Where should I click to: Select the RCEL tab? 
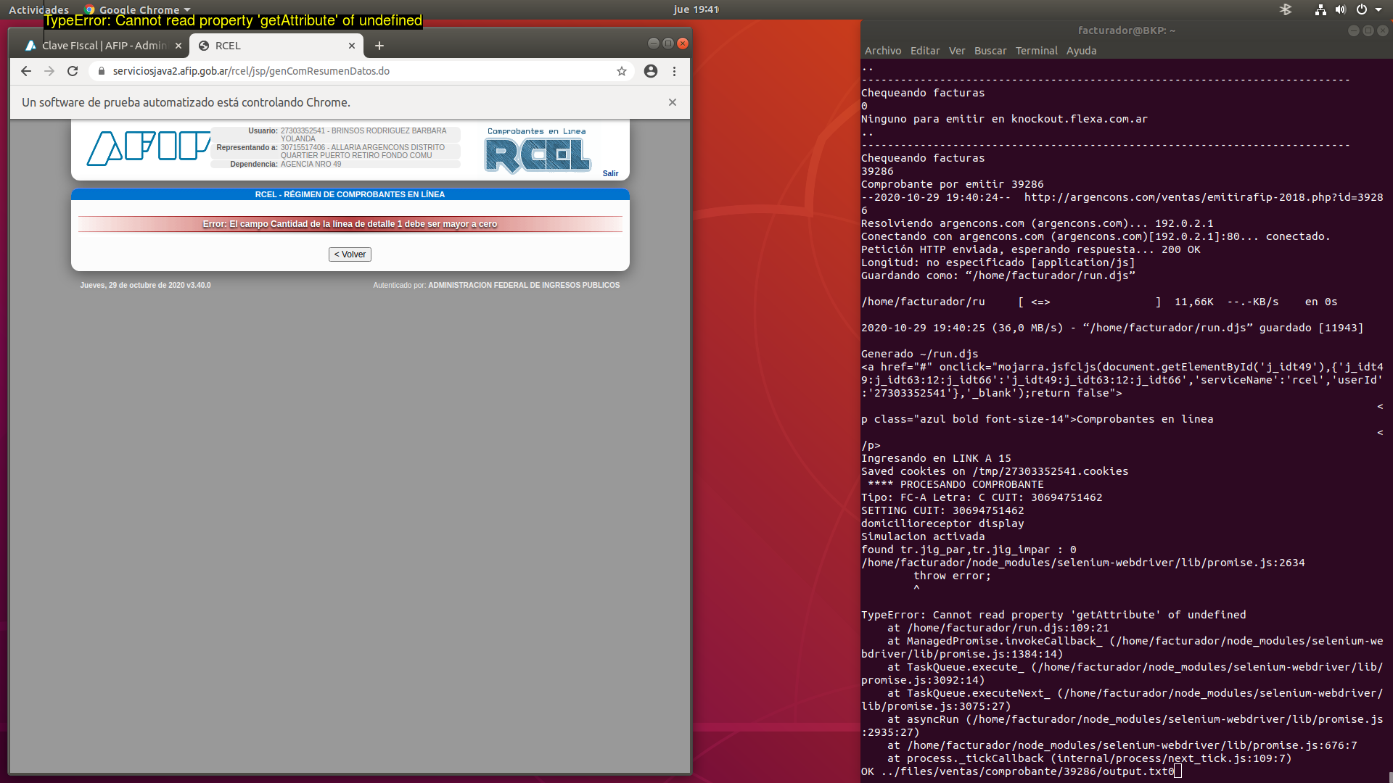pos(276,46)
